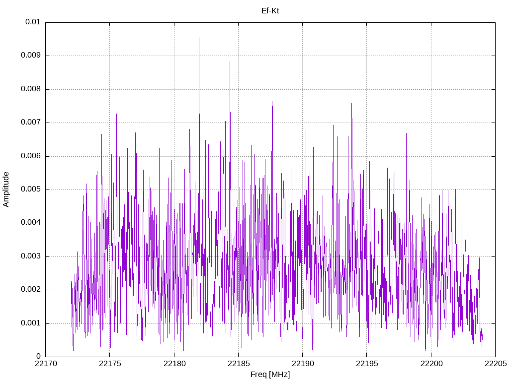Screen dimensions: 509x381
Task: Click the y-axis tick value 0.01
Action: click(x=33, y=22)
